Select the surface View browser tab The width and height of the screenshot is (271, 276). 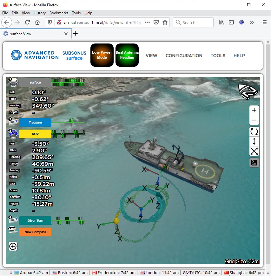point(36,34)
